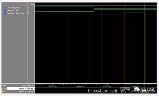Screen dimensions: 159x96
Task: Click the Msgs column header
Action: tap(32, 4)
